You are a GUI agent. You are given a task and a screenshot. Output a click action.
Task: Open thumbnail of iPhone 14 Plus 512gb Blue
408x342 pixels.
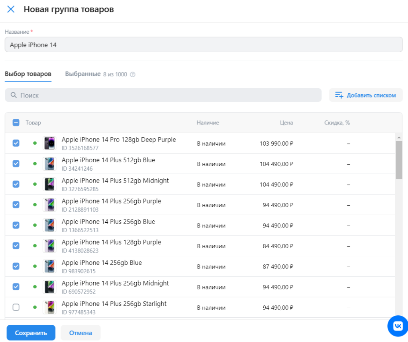coord(49,163)
